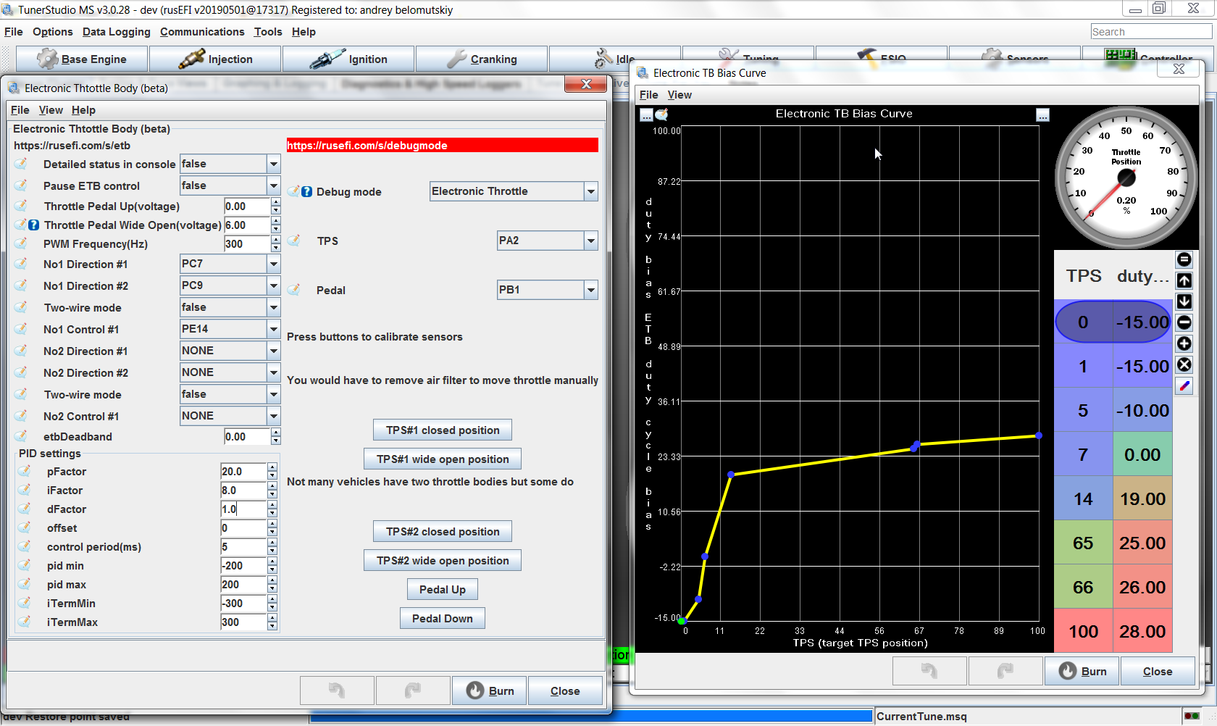Screen dimensions: 1217x726
Task: Select the duty cell 19.00 in TPS row 14
Action: click(x=1142, y=498)
